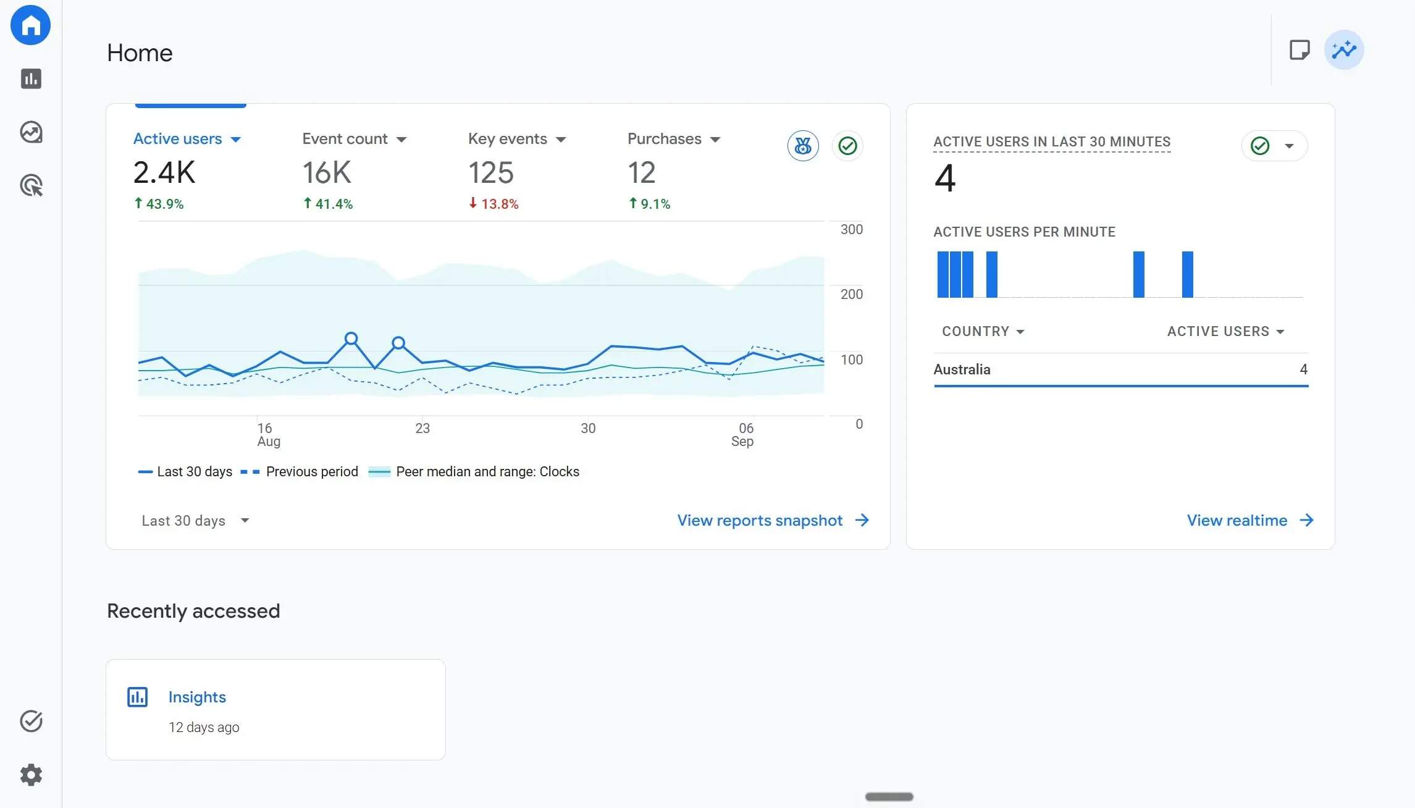Click arrow next to View reports snapshot
The image size is (1415, 808).
point(862,520)
